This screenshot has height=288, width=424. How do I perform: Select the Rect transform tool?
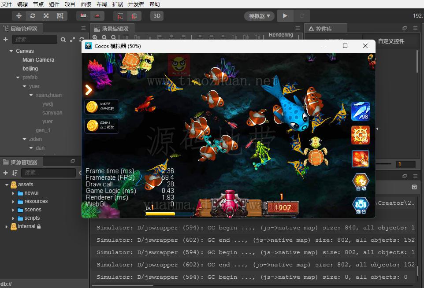(60, 16)
